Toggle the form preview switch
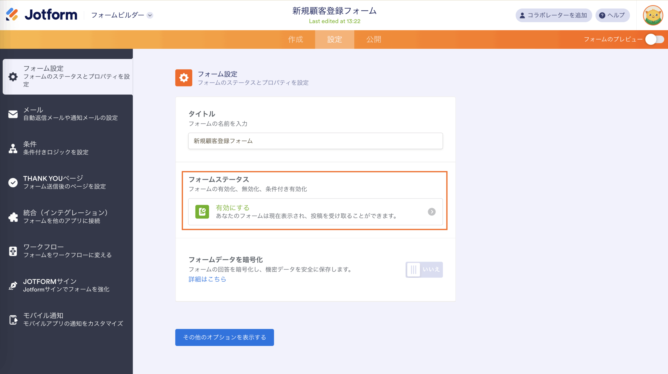The width and height of the screenshot is (668, 374). point(655,40)
